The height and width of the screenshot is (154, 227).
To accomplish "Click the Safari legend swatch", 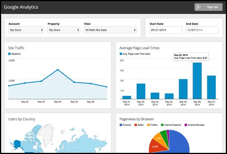I will point(136,125).
